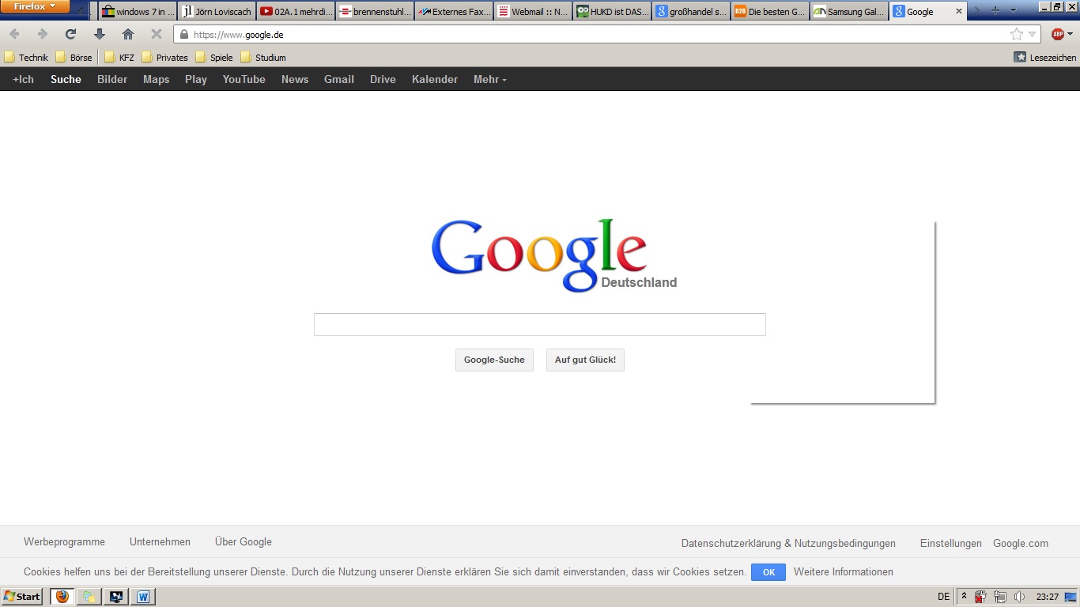Open the Werbeprogramme footer link

pos(64,542)
